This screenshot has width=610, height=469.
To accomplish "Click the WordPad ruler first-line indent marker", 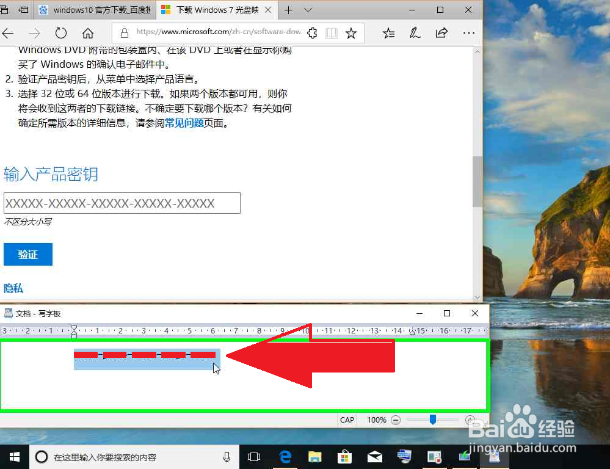I will [x=74, y=328].
